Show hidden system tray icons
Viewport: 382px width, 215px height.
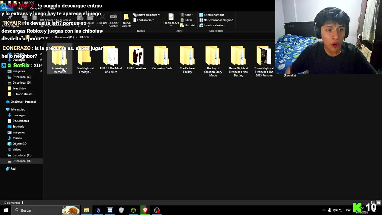click(x=324, y=210)
